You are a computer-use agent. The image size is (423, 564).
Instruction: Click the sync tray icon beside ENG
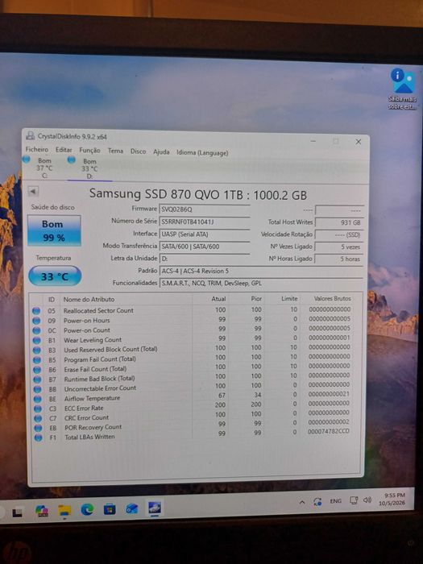317,502
